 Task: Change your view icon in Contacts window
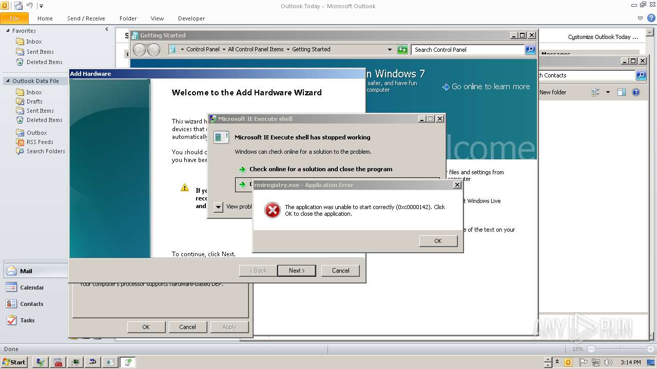point(595,92)
